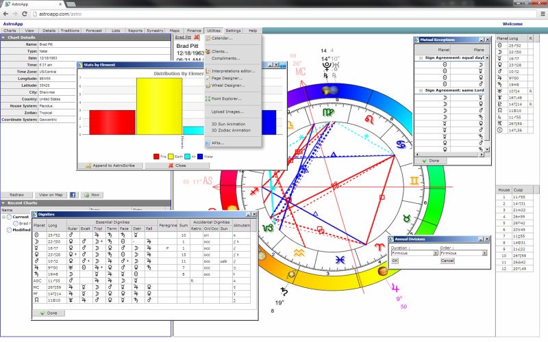Click the Facebook share icon

tap(73, 195)
